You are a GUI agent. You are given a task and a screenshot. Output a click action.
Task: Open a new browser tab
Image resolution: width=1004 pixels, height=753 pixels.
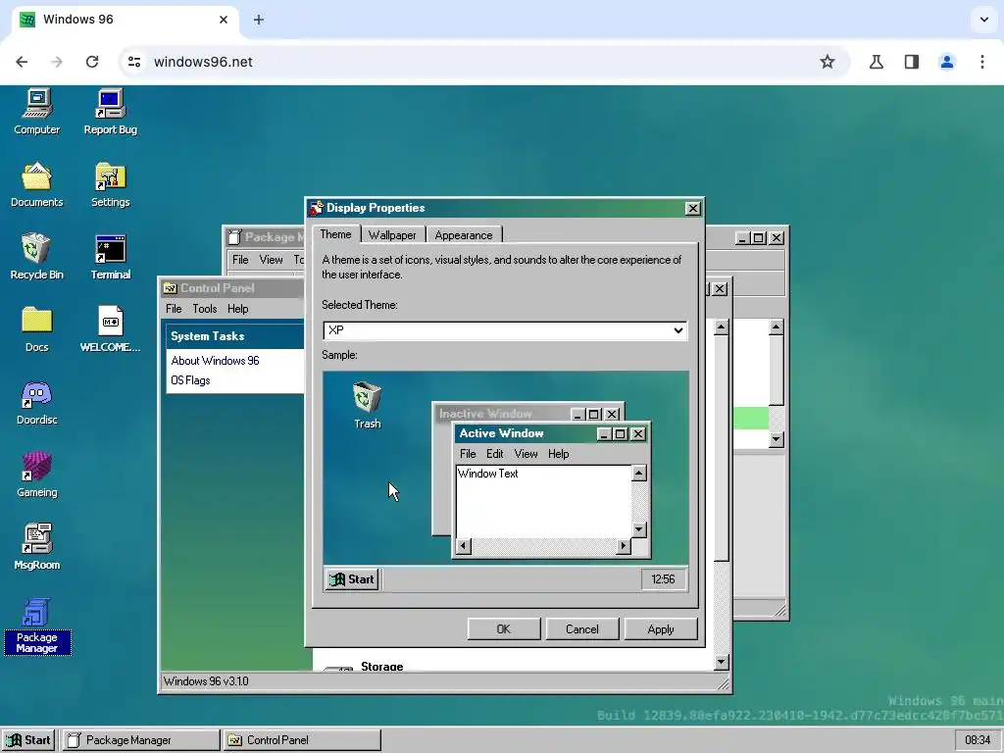259,20
